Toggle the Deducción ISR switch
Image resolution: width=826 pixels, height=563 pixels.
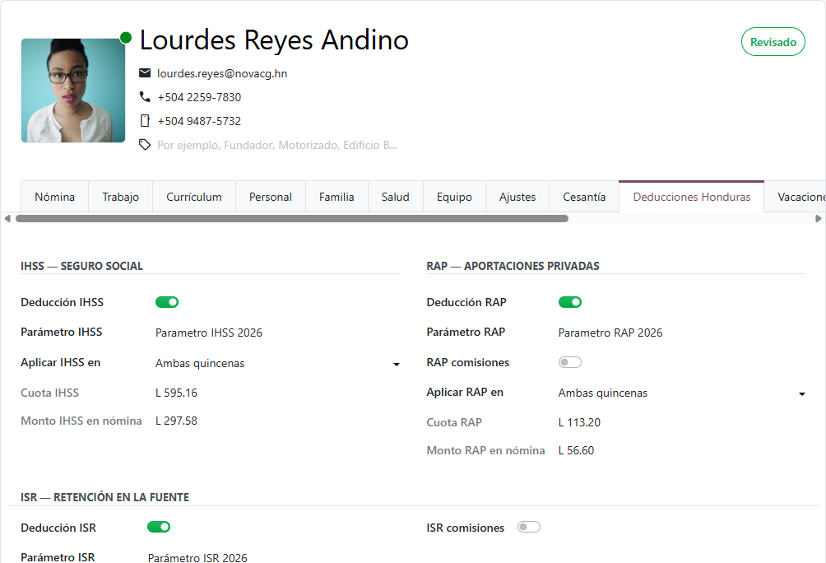coord(159,527)
